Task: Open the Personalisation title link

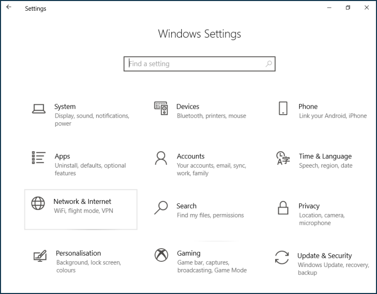Action: [78, 253]
